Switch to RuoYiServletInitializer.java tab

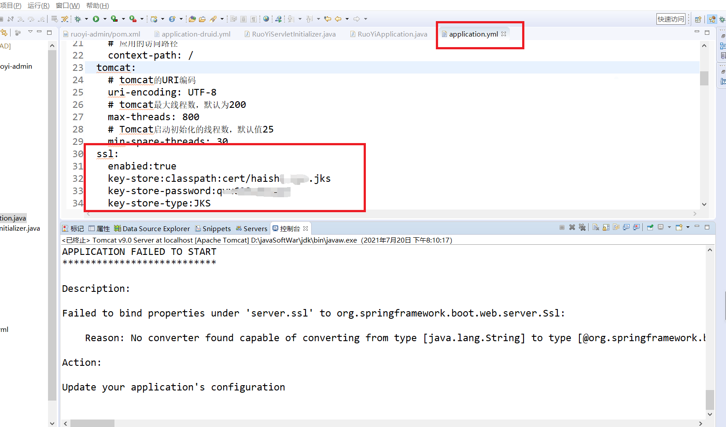(290, 34)
